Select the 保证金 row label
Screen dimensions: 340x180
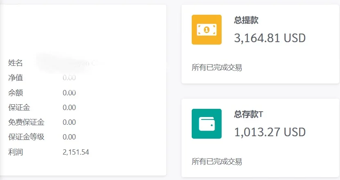pyautogui.click(x=19, y=108)
